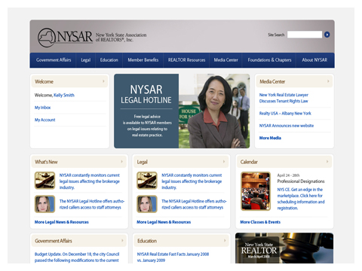This screenshot has width=362, height=271.
Task: Open My Account
Action: pyautogui.click(x=44, y=120)
